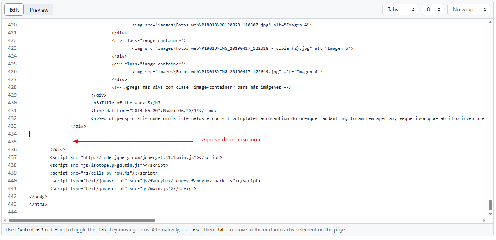This screenshot has height=240, width=496.
Task: Open the Tabs/Spaces indentation dropdown
Action: 400,9
